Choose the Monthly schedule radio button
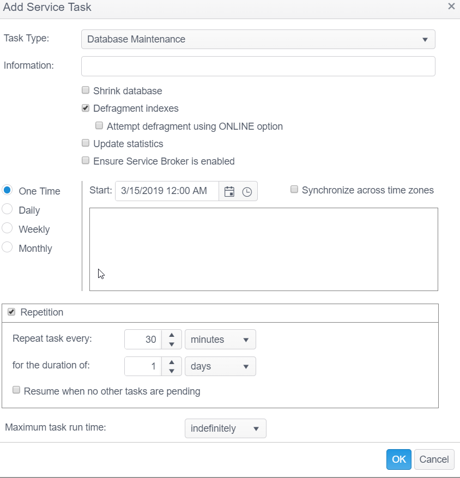460x478 pixels. pos(8,248)
